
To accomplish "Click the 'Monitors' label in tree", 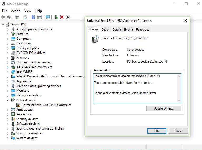I will (x=23, y=91).
